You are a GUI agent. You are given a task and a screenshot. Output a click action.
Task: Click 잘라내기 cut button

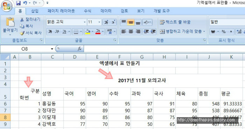click(x=30, y=19)
